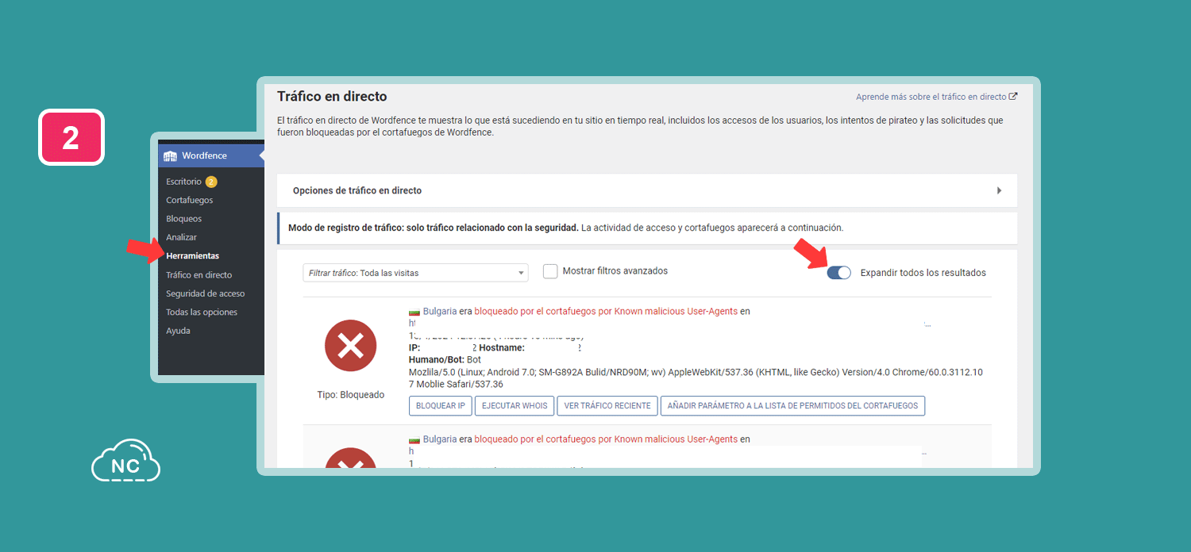Click the Escritorio notification badge 2
This screenshot has width=1191, height=552.
pyautogui.click(x=211, y=182)
